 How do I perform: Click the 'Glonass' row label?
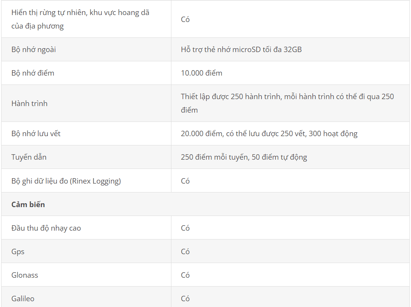pyautogui.click(x=25, y=275)
